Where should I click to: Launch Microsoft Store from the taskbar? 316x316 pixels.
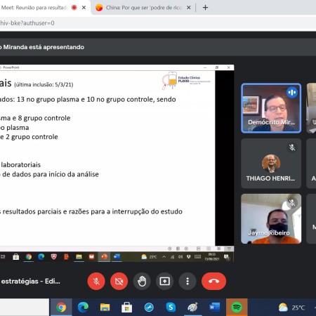click(x=127, y=307)
